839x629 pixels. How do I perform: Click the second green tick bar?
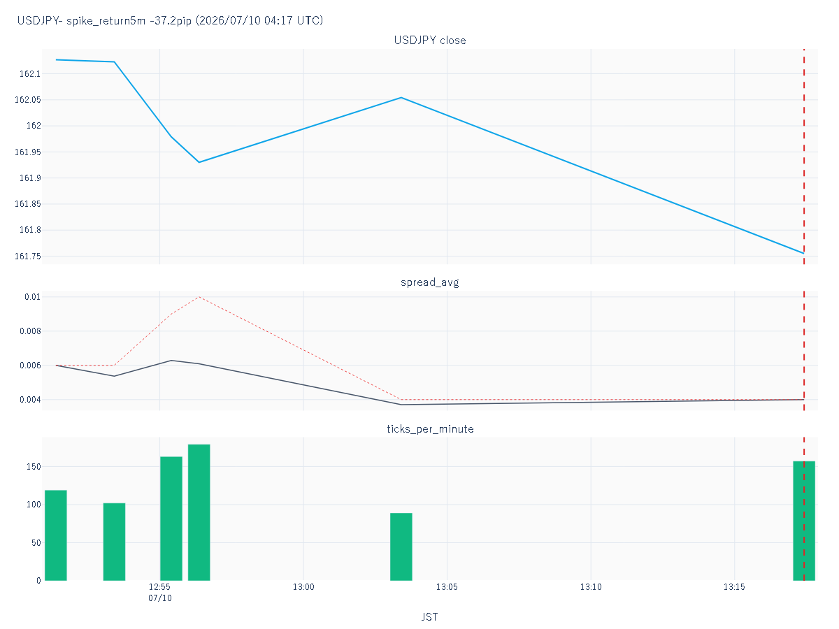114,542
